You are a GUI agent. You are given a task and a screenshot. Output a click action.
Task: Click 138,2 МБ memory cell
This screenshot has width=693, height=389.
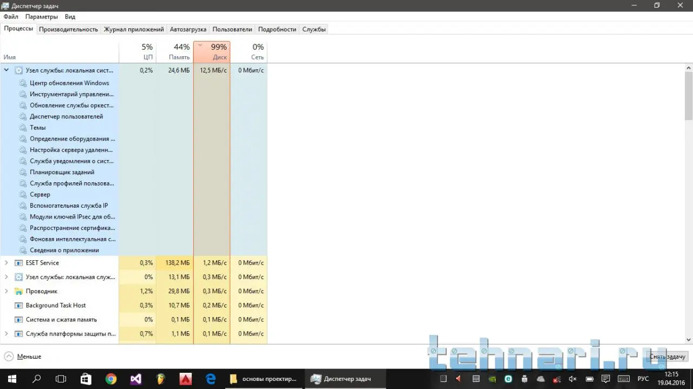coord(174,263)
